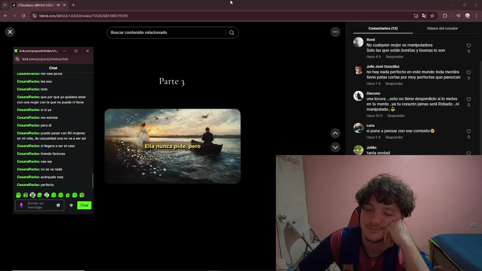Like Julio José González's comment heart
The width and height of the screenshot is (482, 271).
click(468, 72)
